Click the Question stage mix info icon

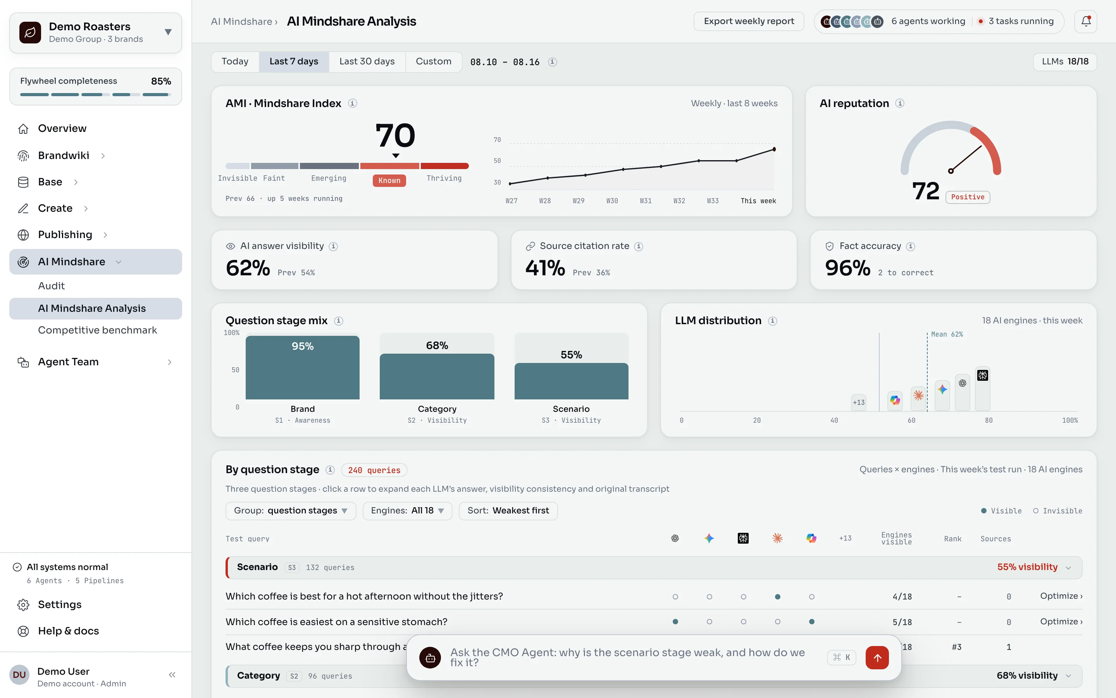[x=339, y=321]
